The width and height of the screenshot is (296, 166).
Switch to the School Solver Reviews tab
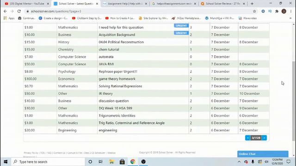tap(223, 4)
